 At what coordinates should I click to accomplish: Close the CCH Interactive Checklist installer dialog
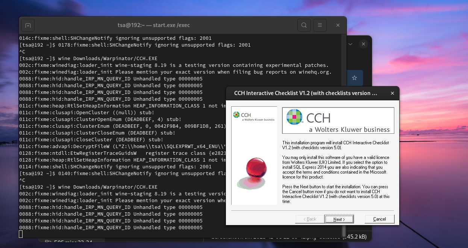point(392,93)
